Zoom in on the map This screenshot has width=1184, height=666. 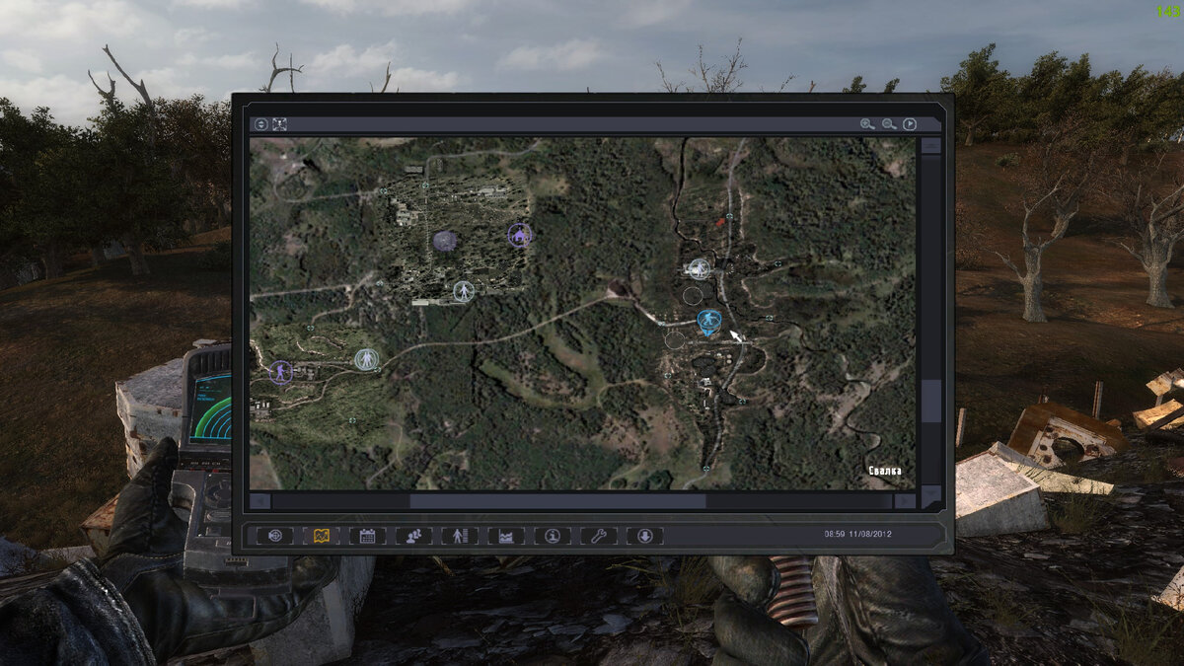[867, 124]
